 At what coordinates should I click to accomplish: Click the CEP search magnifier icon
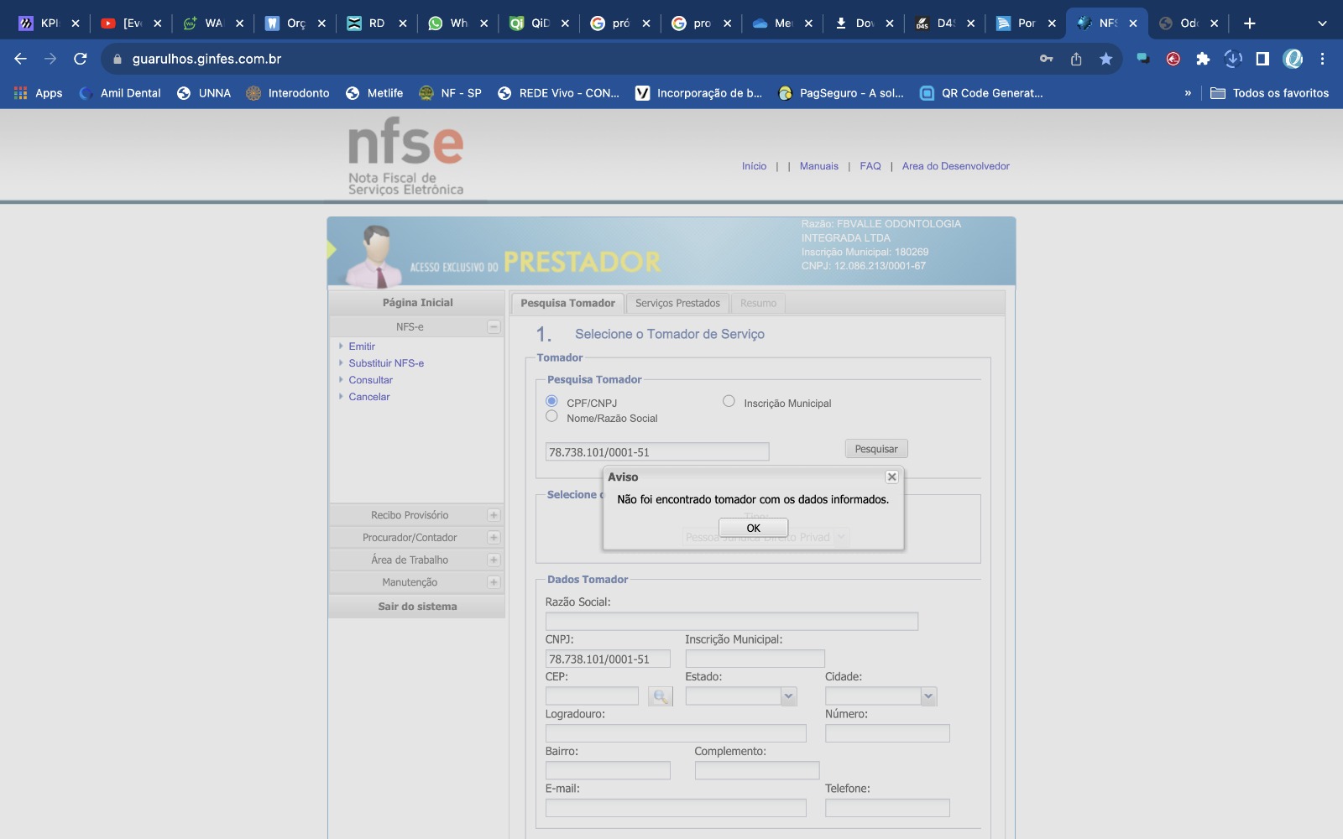(x=660, y=696)
